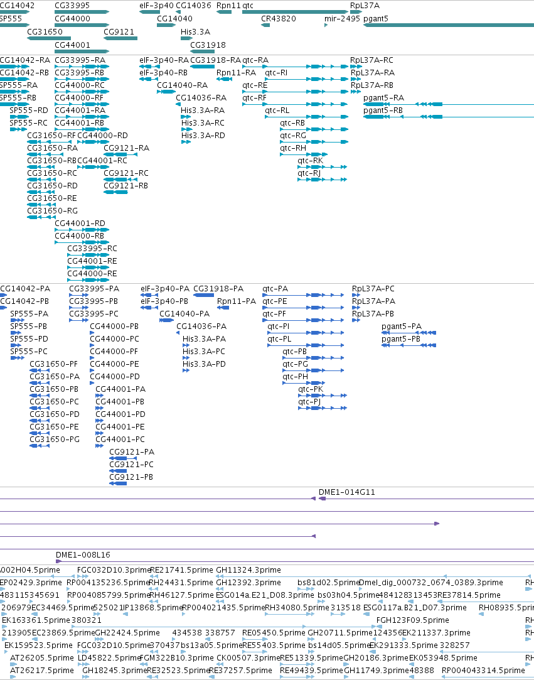The image size is (534, 680).
Task: Select transcript CG9121-RA
Action: pos(120,154)
